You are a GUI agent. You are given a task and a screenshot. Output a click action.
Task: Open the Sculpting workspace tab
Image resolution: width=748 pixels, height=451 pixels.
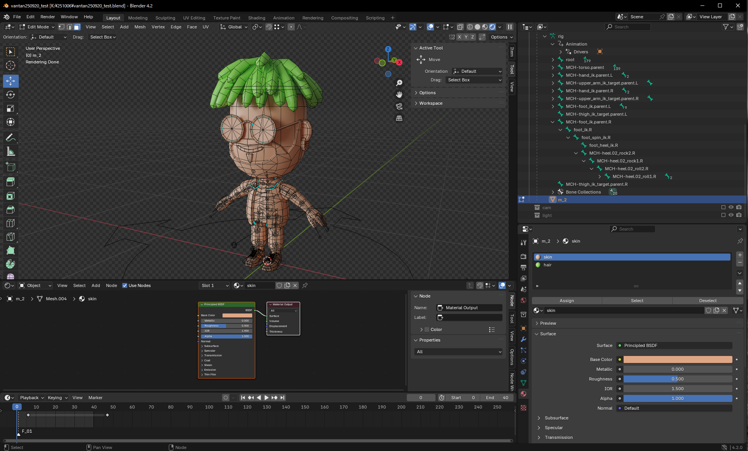point(165,18)
